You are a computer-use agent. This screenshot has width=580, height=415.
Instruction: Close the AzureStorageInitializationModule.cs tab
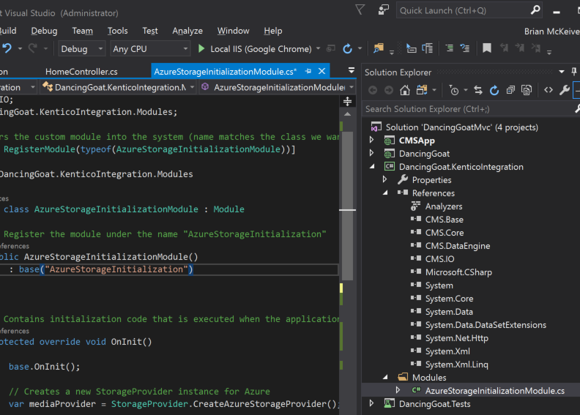coord(321,71)
